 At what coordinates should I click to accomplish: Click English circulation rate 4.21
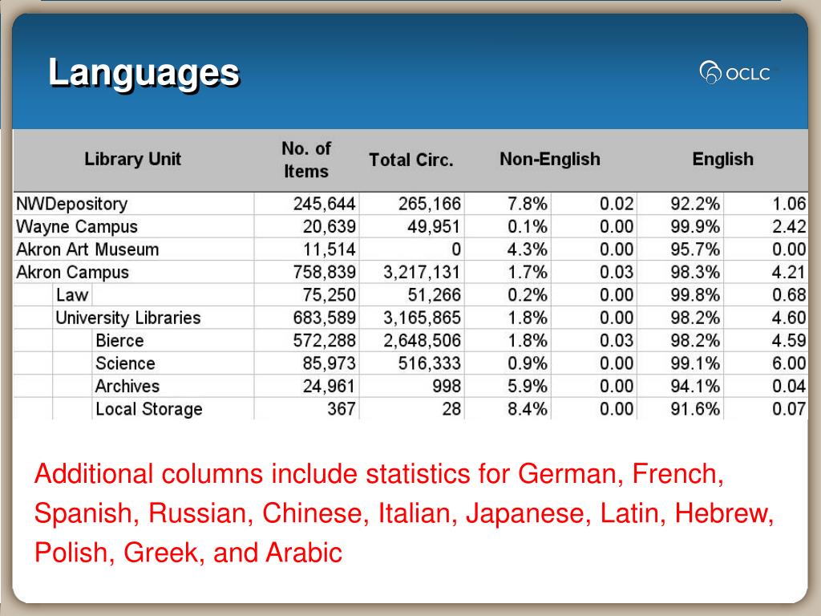789,272
